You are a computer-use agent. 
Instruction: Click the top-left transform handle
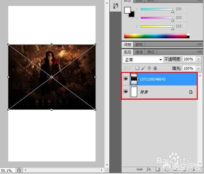(8, 45)
